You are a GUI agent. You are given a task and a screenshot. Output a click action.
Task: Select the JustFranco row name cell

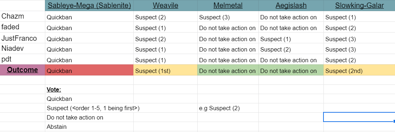click(x=22, y=38)
